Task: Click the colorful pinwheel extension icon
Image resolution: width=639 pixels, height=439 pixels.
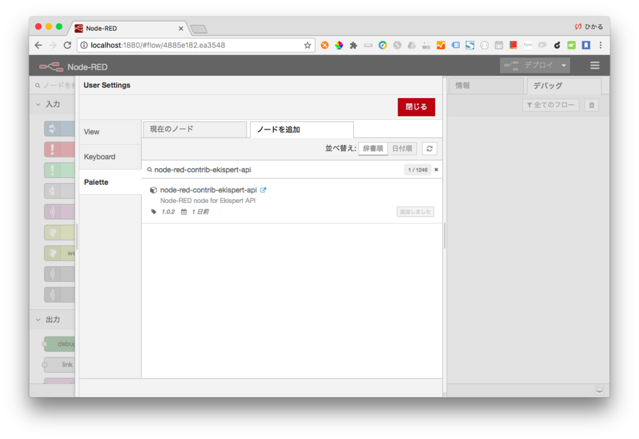Action: click(x=339, y=46)
